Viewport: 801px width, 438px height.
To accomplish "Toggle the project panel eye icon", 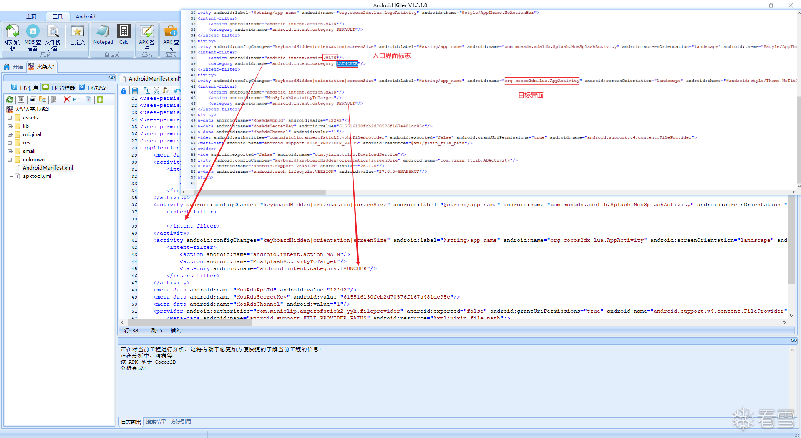I will click(x=111, y=78).
